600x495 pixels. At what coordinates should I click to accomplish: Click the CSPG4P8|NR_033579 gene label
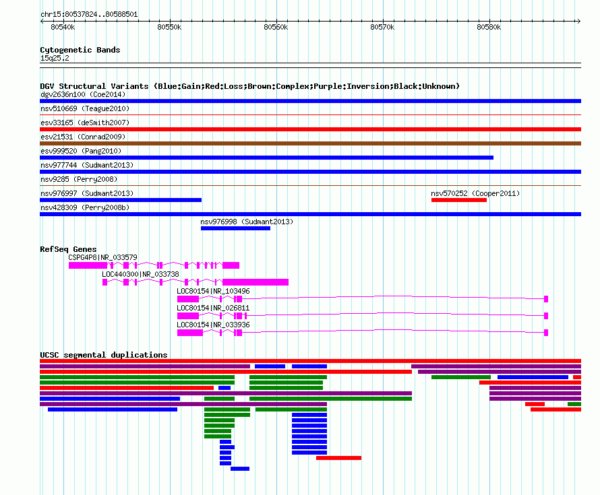102,257
